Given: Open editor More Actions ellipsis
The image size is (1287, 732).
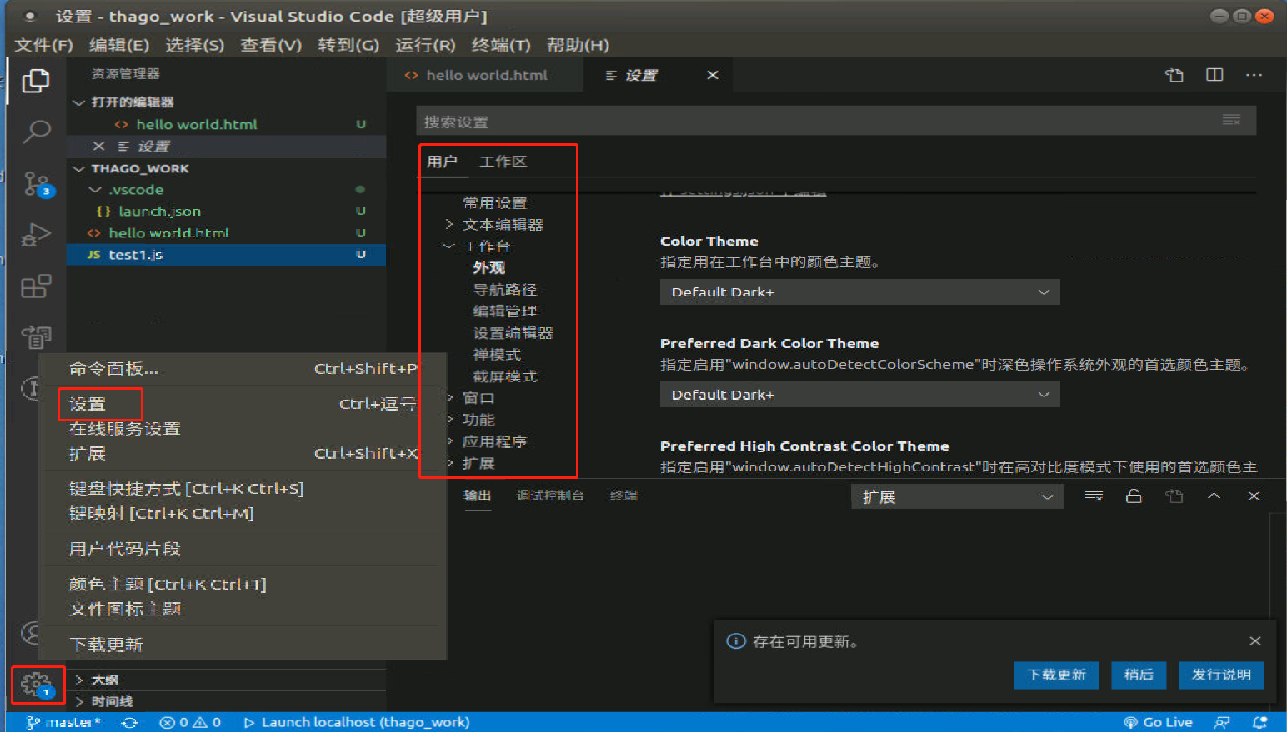Looking at the screenshot, I should 1254,75.
